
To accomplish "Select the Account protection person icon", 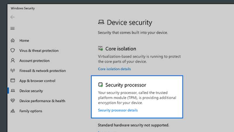I will pos(13,61).
